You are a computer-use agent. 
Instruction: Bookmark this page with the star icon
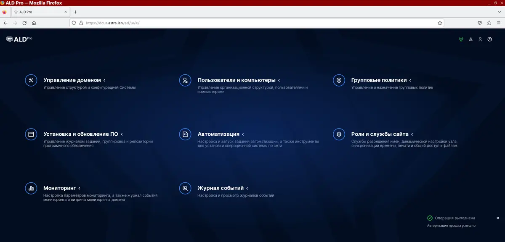tap(440, 23)
